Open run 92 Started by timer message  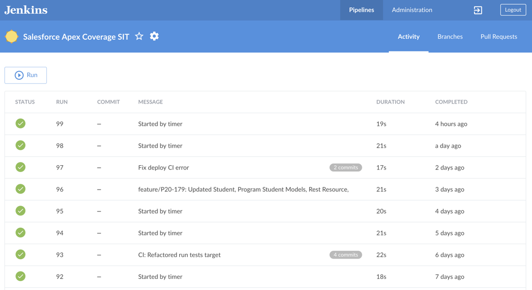(x=160, y=277)
